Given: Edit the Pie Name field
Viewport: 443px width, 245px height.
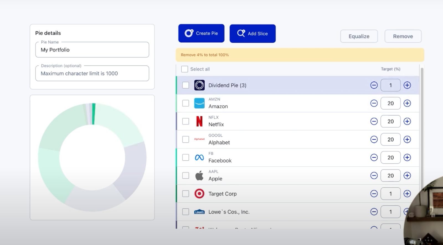Looking at the screenshot, I should (92, 50).
